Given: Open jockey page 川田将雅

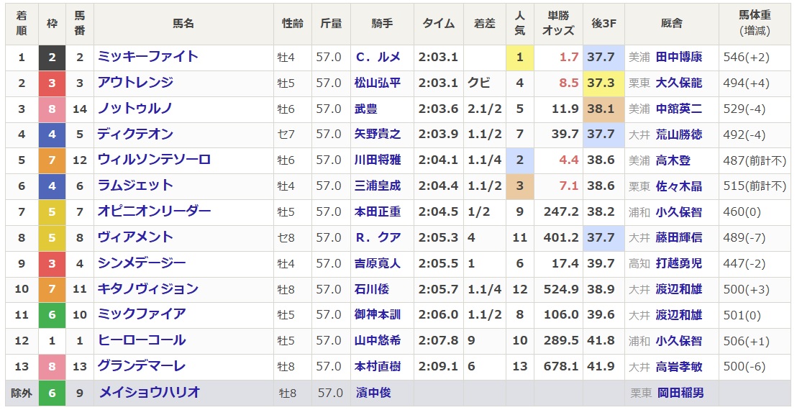Looking at the screenshot, I should coord(378,160).
